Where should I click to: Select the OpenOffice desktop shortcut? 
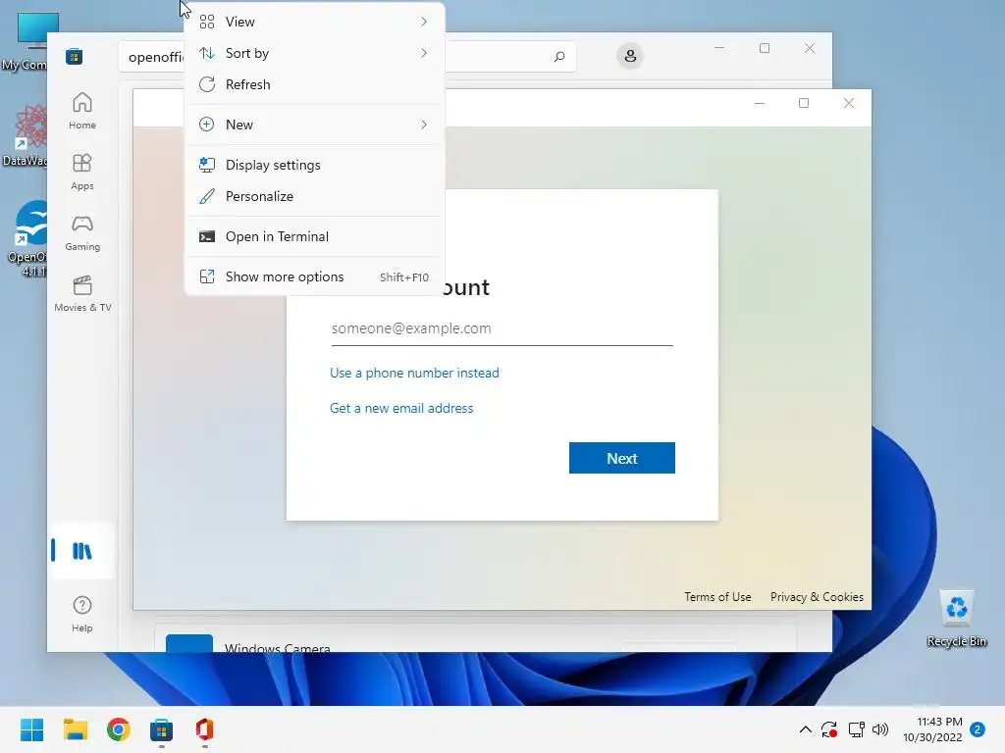[x=26, y=238]
